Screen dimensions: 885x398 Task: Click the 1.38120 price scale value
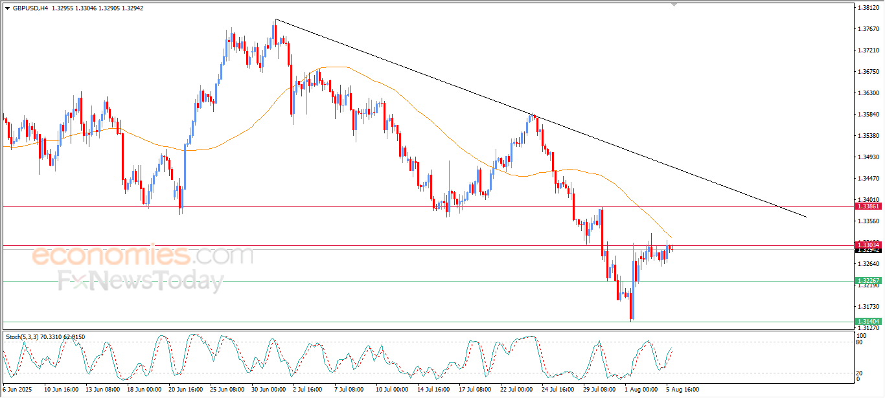tap(869, 8)
